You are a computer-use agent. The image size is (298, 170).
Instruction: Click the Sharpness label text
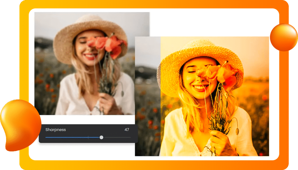[56, 130]
